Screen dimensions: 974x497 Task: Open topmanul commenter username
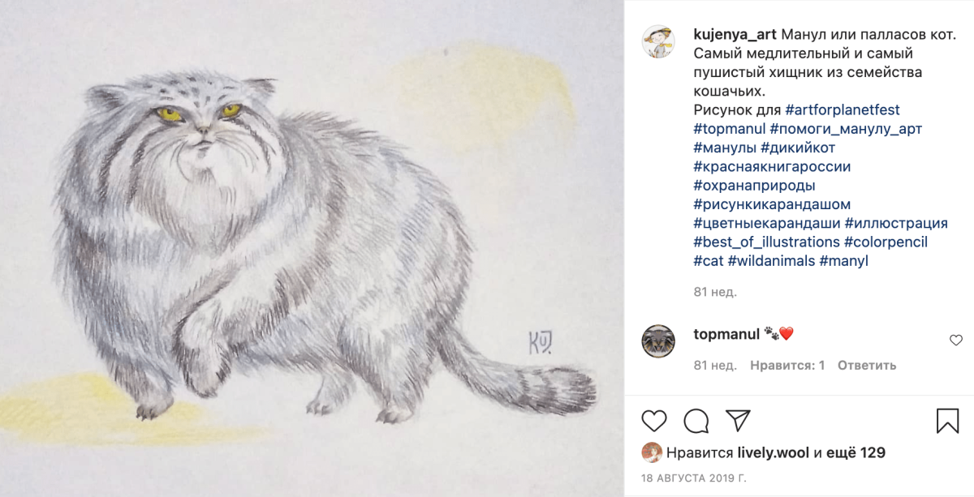click(x=726, y=334)
